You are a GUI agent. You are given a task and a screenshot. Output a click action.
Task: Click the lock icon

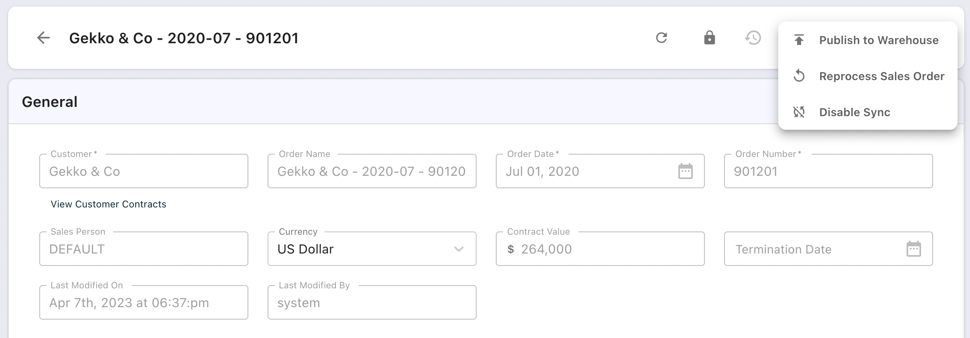tap(709, 38)
